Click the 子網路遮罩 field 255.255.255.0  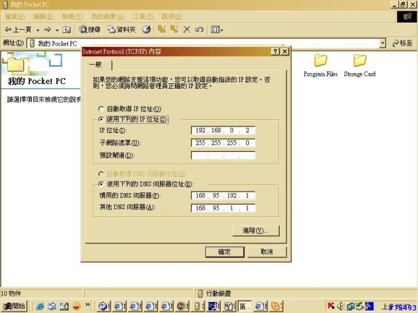223,143
